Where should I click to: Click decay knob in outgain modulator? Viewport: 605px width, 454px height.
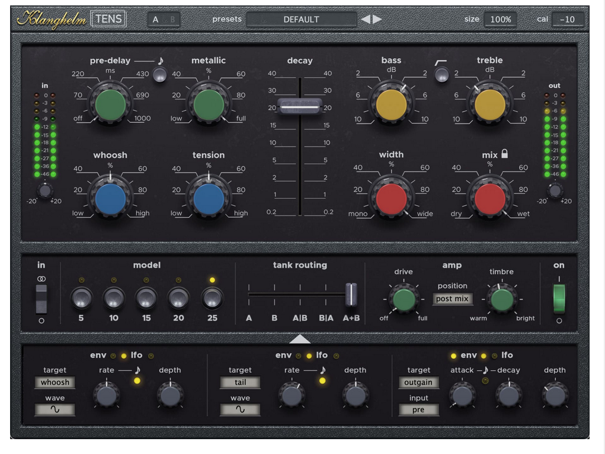(508, 395)
